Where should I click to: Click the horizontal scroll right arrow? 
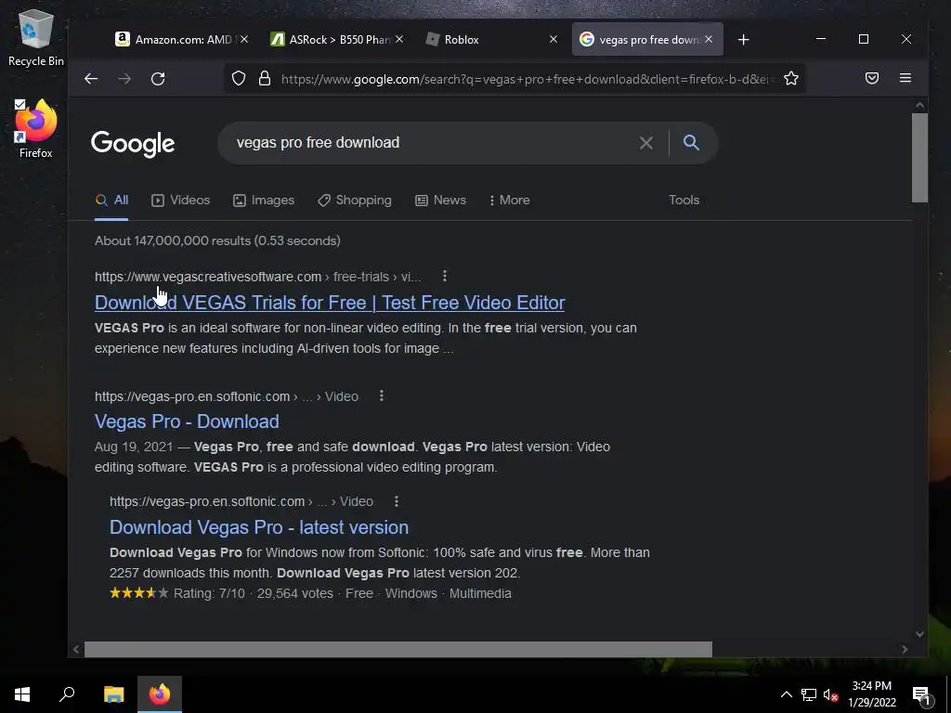point(905,649)
